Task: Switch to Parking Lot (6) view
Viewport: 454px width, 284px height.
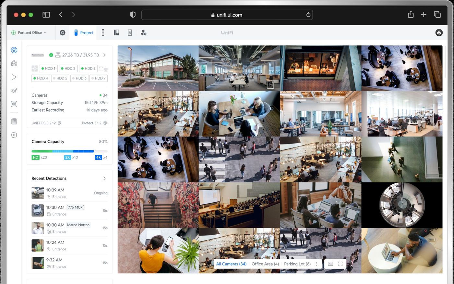Action: click(x=297, y=264)
